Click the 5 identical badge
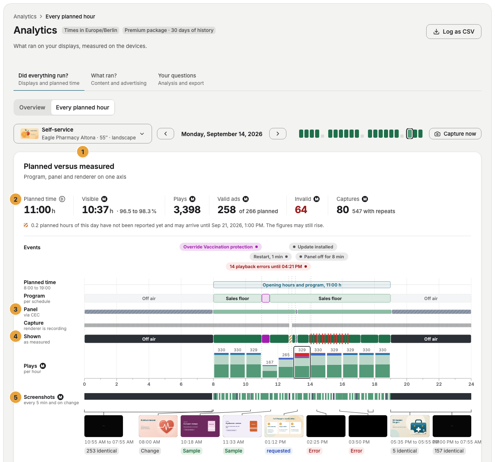The height and width of the screenshot is (462, 495). click(405, 451)
